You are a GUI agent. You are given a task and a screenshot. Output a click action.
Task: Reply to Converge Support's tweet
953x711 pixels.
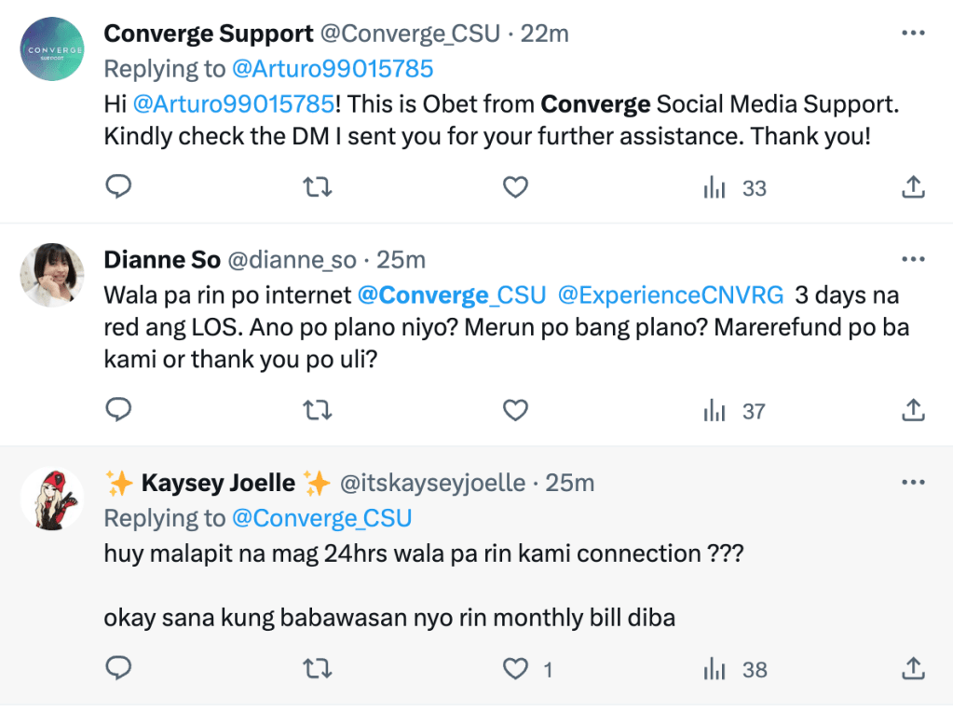point(118,188)
